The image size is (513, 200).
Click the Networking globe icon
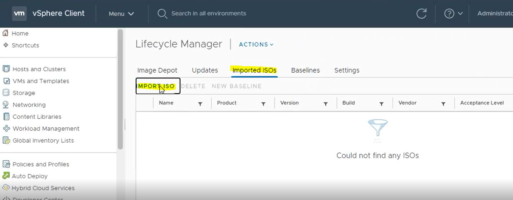click(6, 104)
